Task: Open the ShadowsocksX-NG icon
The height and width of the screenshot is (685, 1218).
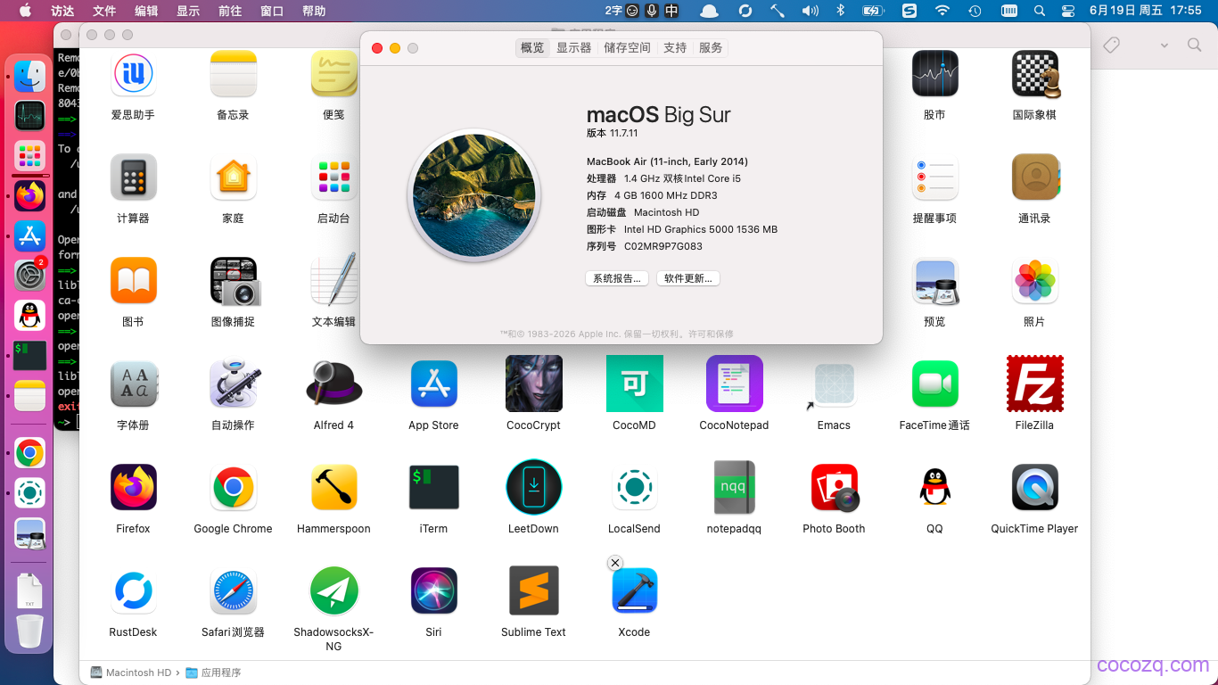Action: click(333, 590)
